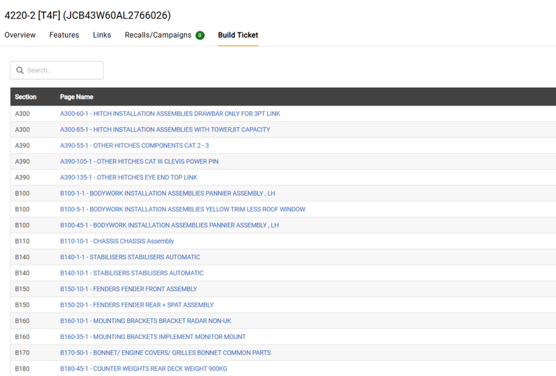Viewport: 556px width, 376px height.
Task: Open B150-10-1 Fender Front Assembly link
Action: pos(128,289)
